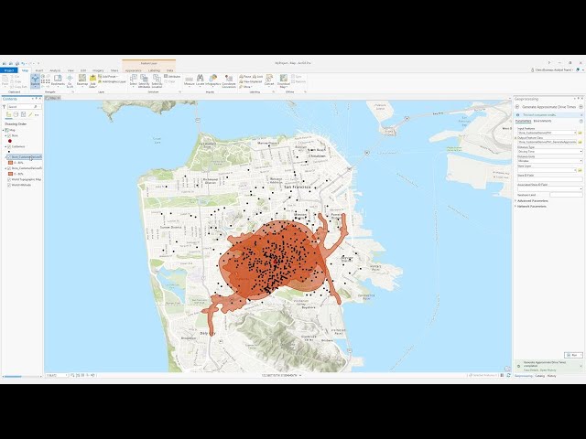
Task: Toggle the highlighted Store_CustomerDerived layer checkbox
Action: point(9,157)
